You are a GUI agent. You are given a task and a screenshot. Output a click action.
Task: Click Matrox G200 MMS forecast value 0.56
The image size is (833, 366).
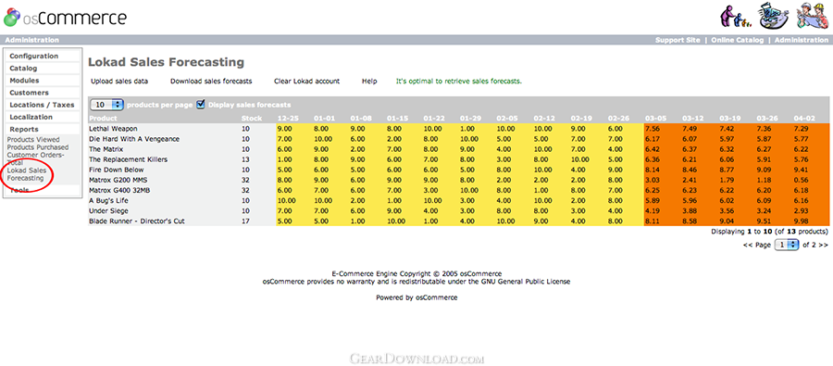[802, 180]
